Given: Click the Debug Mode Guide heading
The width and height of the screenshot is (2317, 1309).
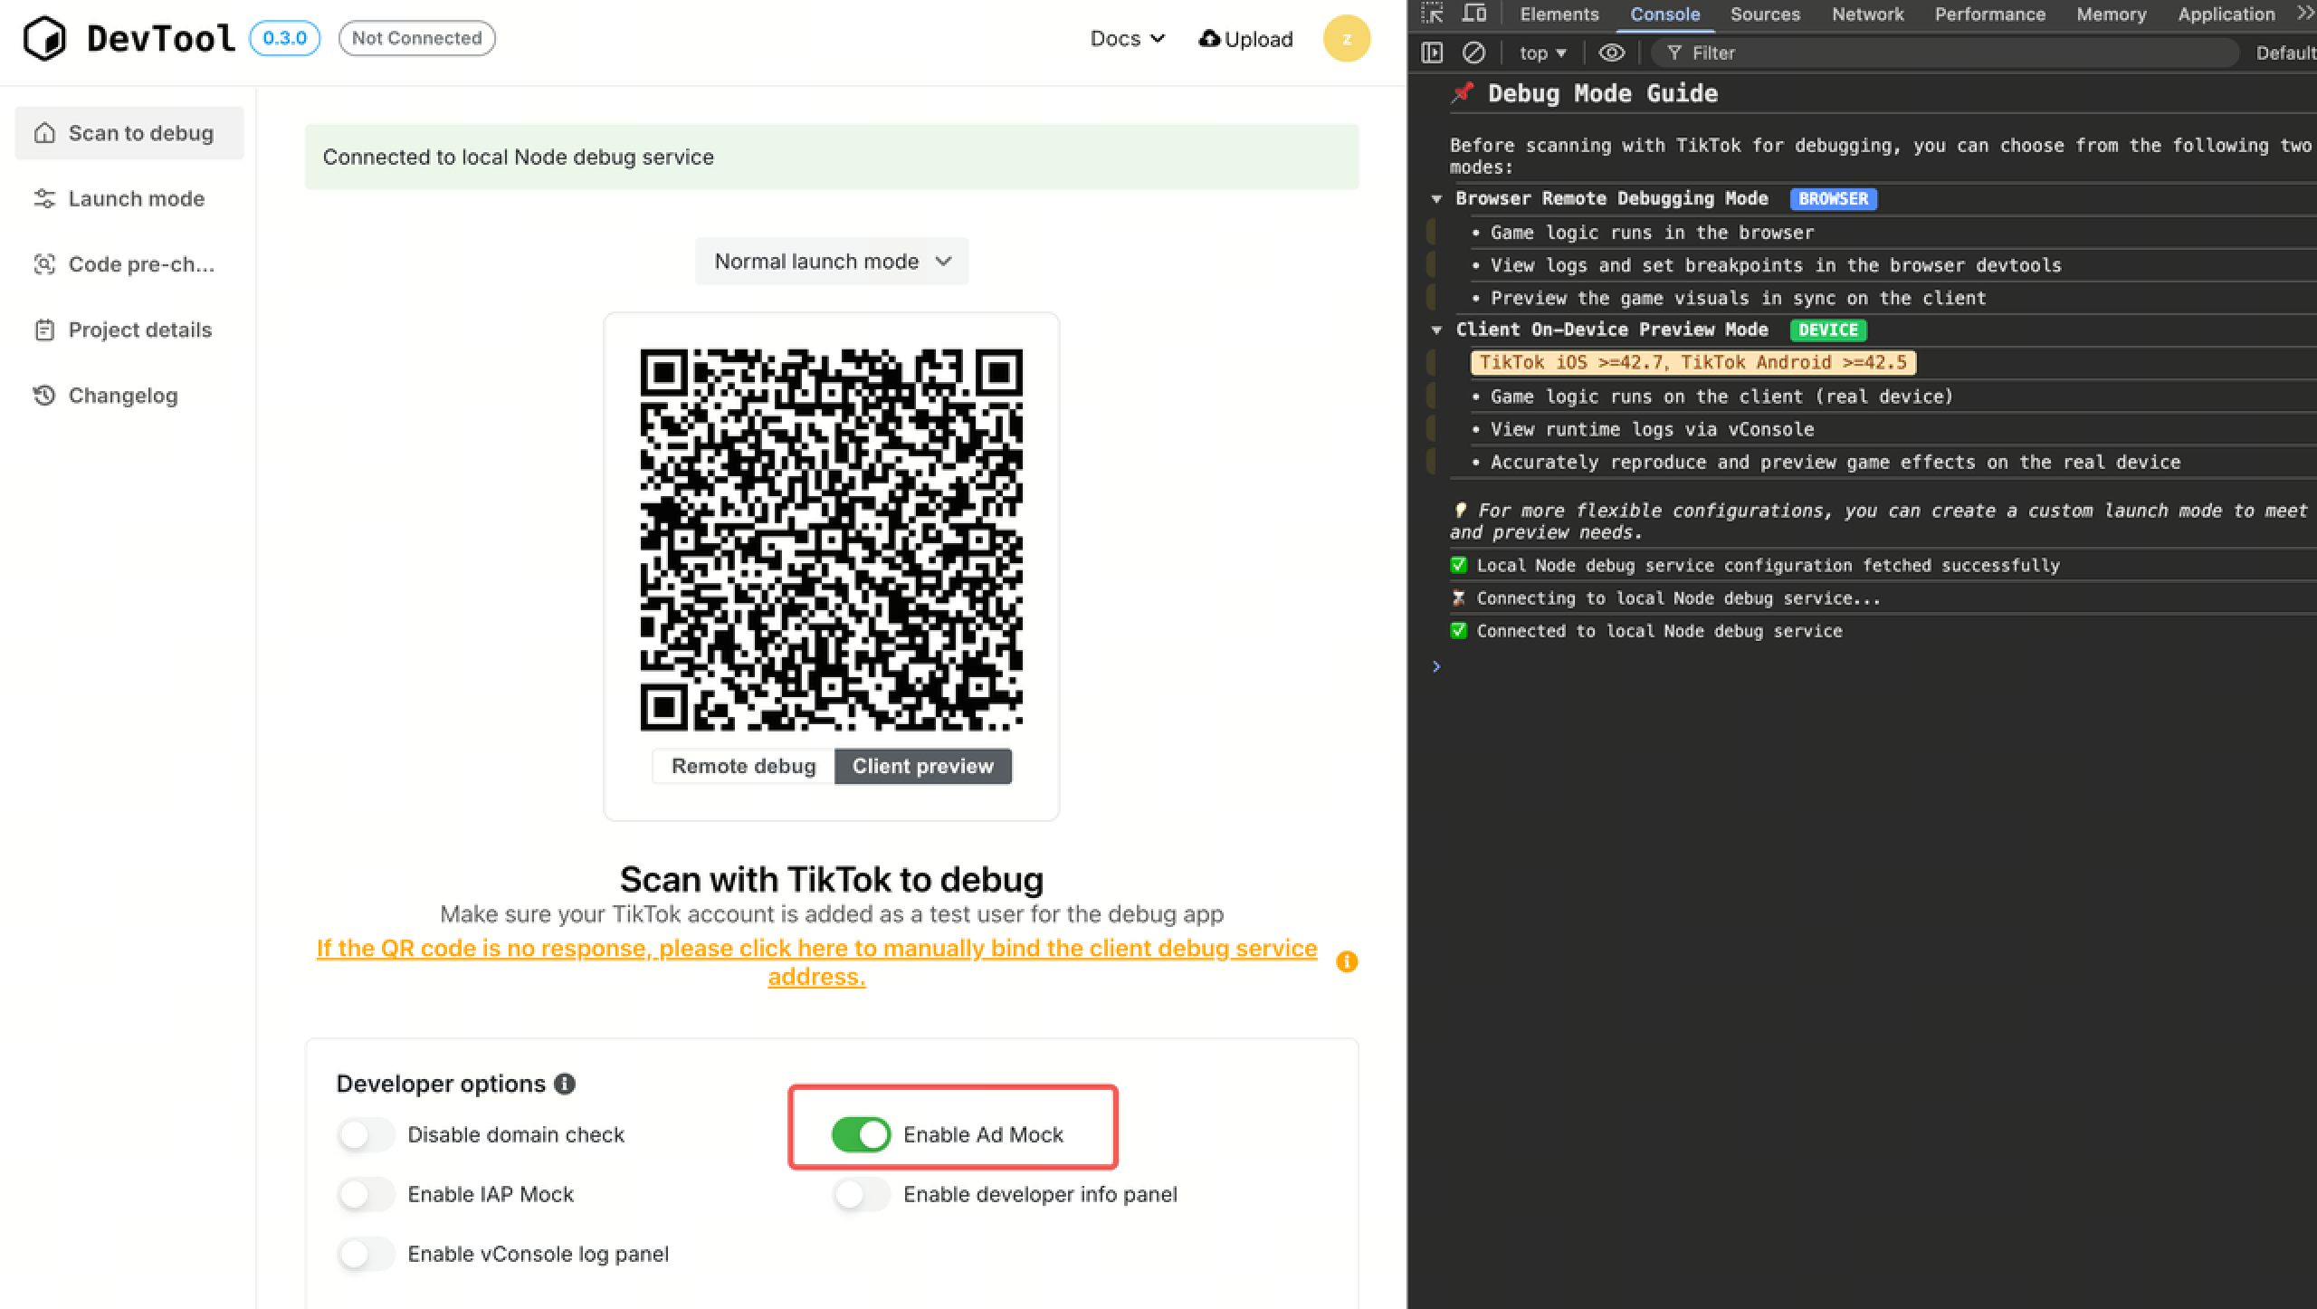Looking at the screenshot, I should pyautogui.click(x=1602, y=93).
